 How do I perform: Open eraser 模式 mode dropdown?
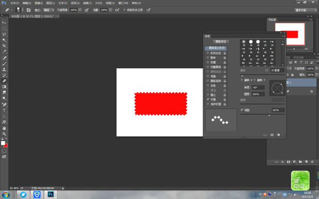click(49, 10)
